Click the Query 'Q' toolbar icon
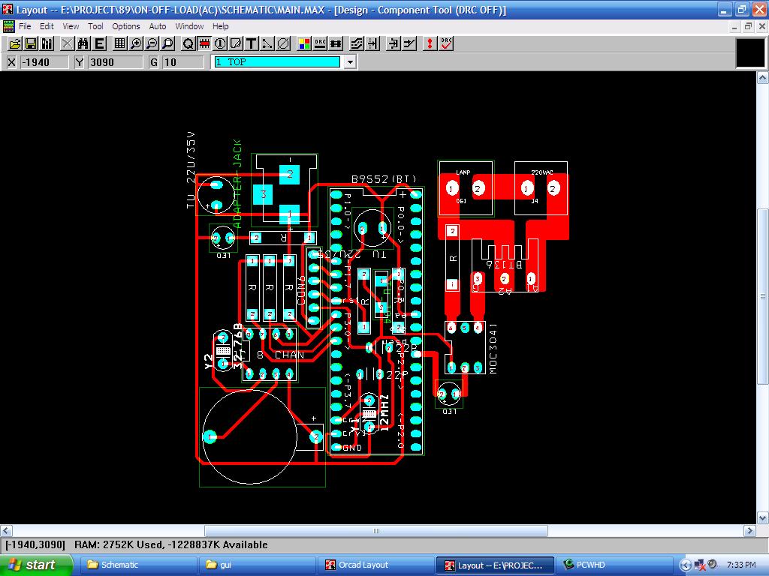The height and width of the screenshot is (576, 769). tap(188, 44)
